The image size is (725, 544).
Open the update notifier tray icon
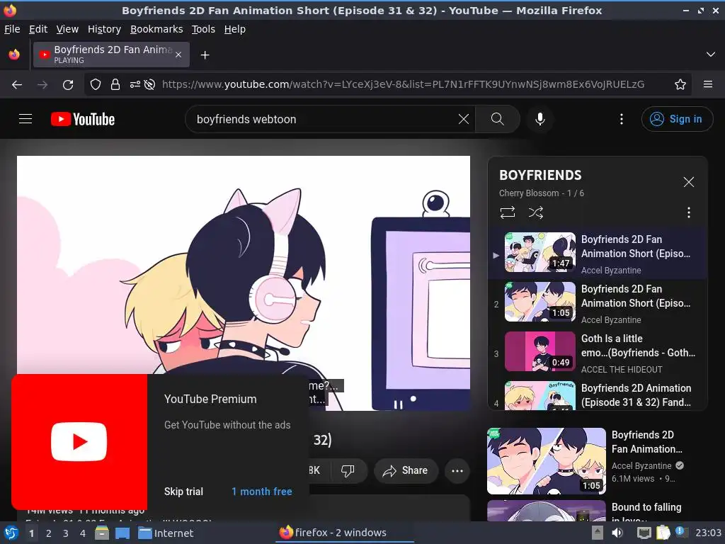(x=680, y=532)
